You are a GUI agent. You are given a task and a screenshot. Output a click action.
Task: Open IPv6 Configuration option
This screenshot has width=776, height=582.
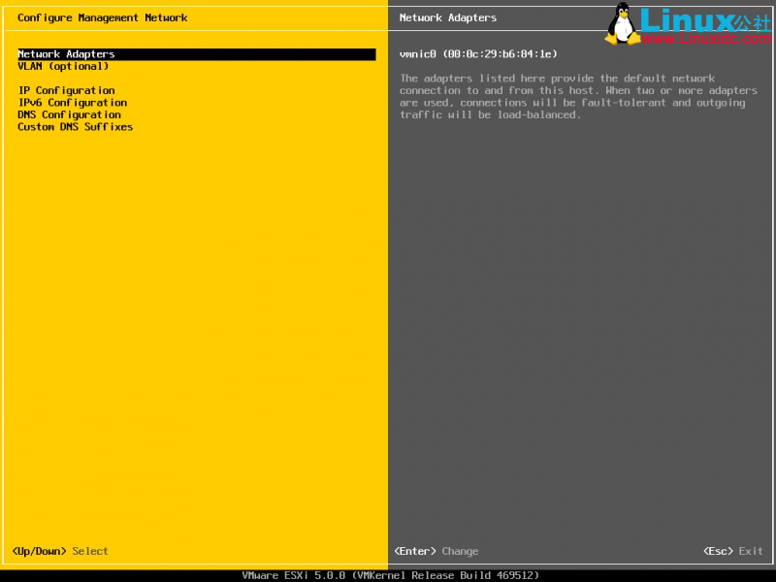(x=72, y=103)
